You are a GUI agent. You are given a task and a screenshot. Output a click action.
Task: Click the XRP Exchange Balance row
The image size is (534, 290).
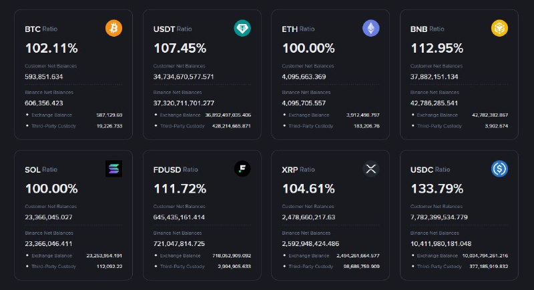(334, 255)
